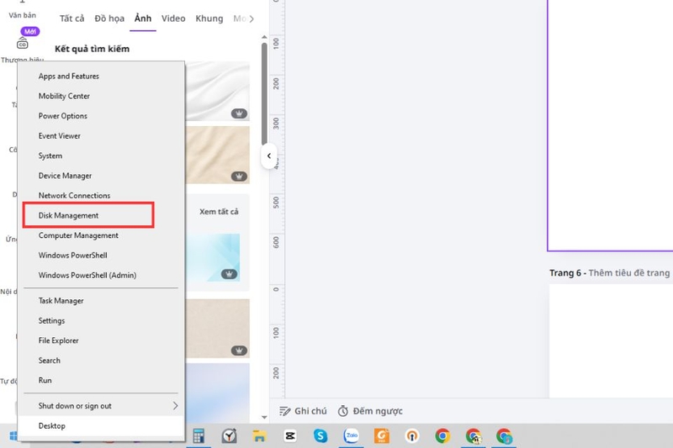This screenshot has height=448, width=673.
Task: Switch to the Tất cả tab
Action: 72,18
